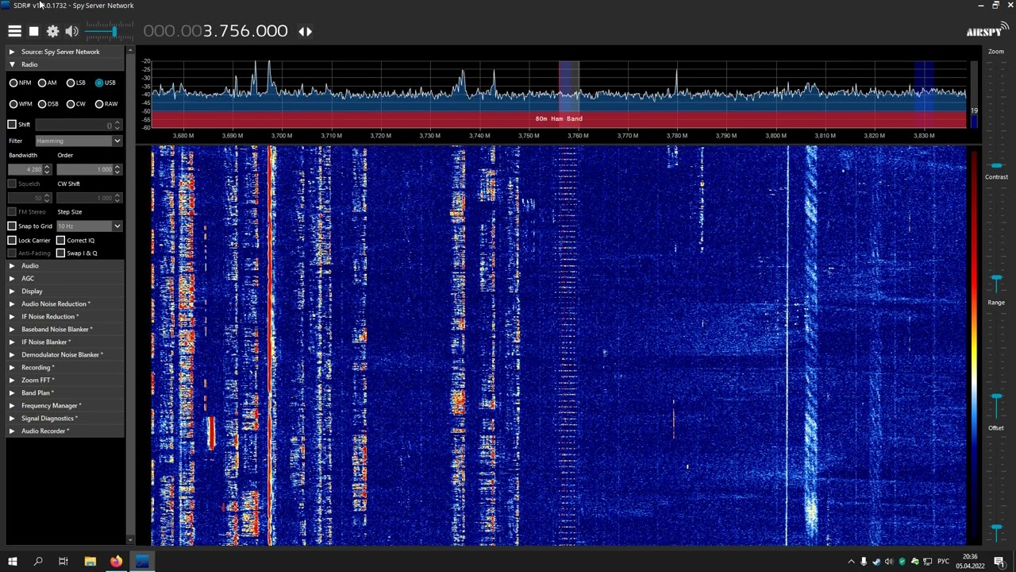The width and height of the screenshot is (1016, 572).
Task: Open File Explorer from the taskbar
Action: pos(90,562)
